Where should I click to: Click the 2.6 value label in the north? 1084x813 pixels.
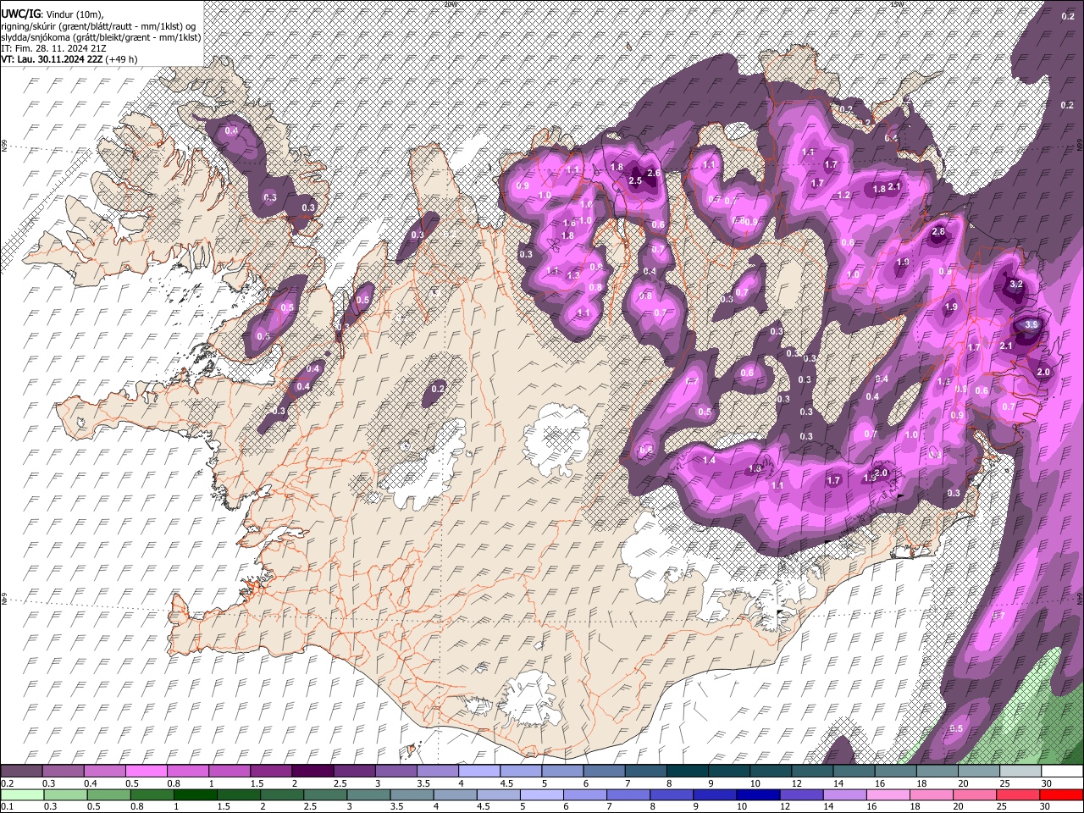653,173
